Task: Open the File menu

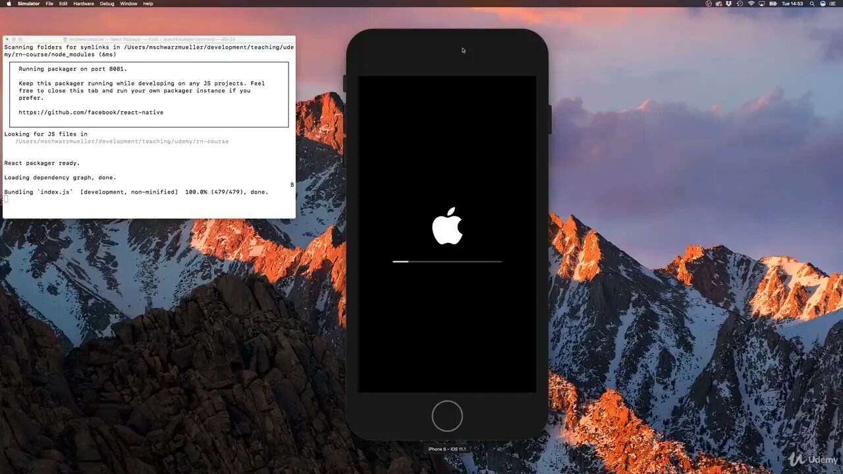Action: point(49,3)
